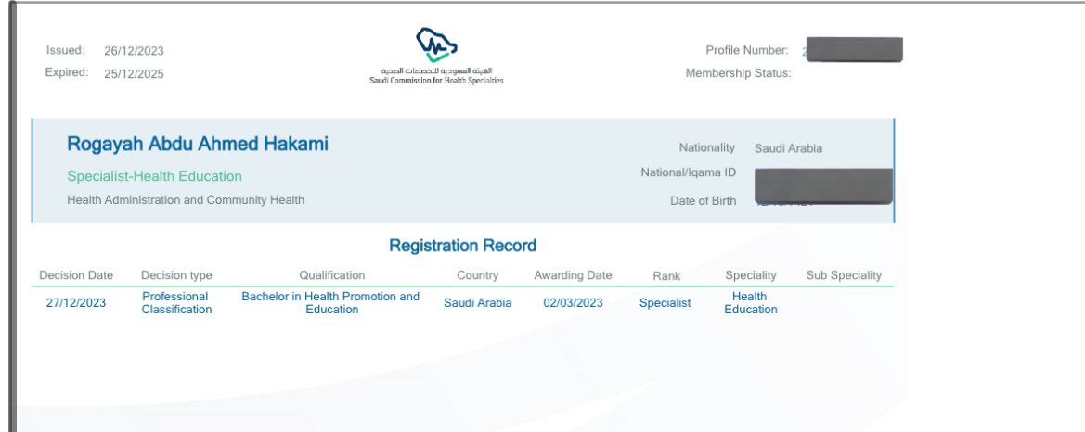This screenshot has height=432, width=1085.
Task: Click the 'Decision Date' column header
Action: pyautogui.click(x=76, y=275)
